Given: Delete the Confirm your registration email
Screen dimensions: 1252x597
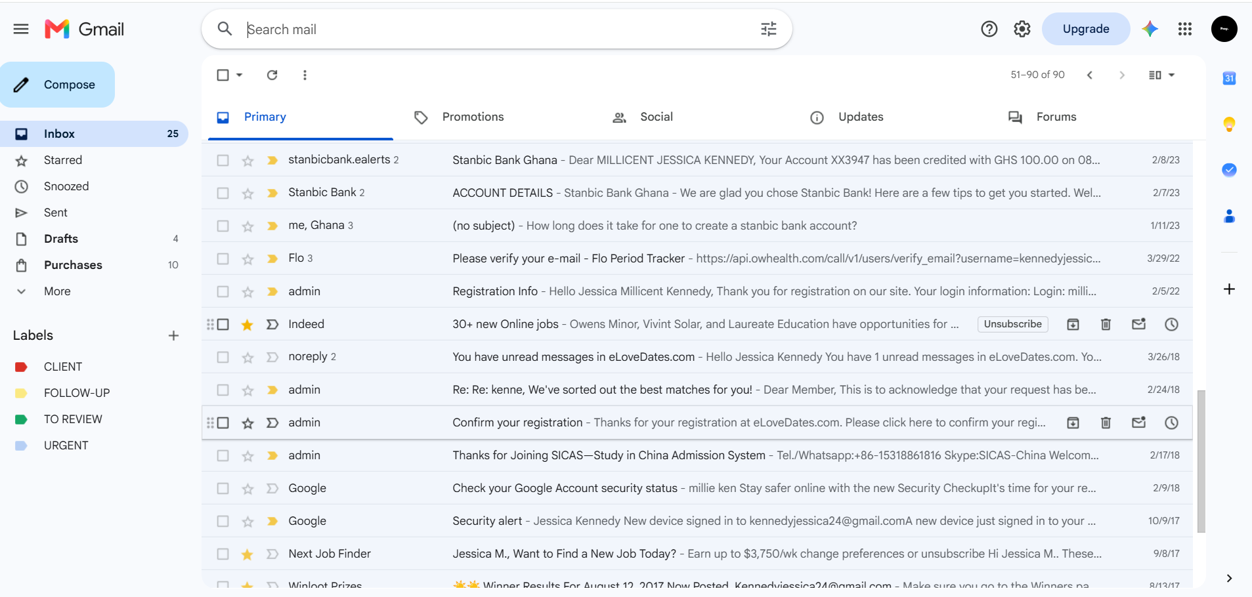Looking at the screenshot, I should (x=1106, y=422).
